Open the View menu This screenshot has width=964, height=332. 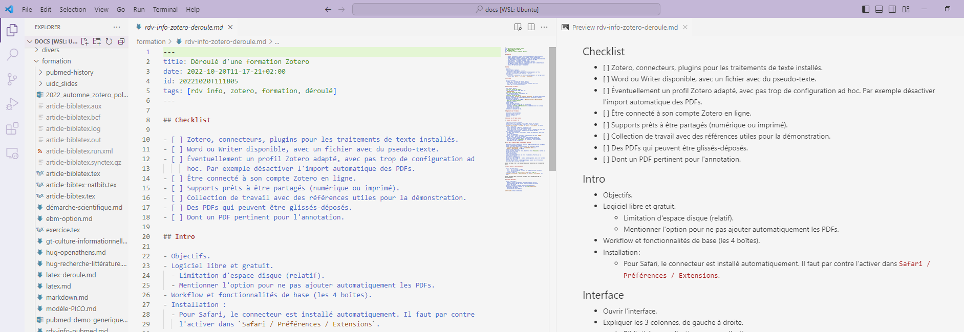click(x=101, y=9)
